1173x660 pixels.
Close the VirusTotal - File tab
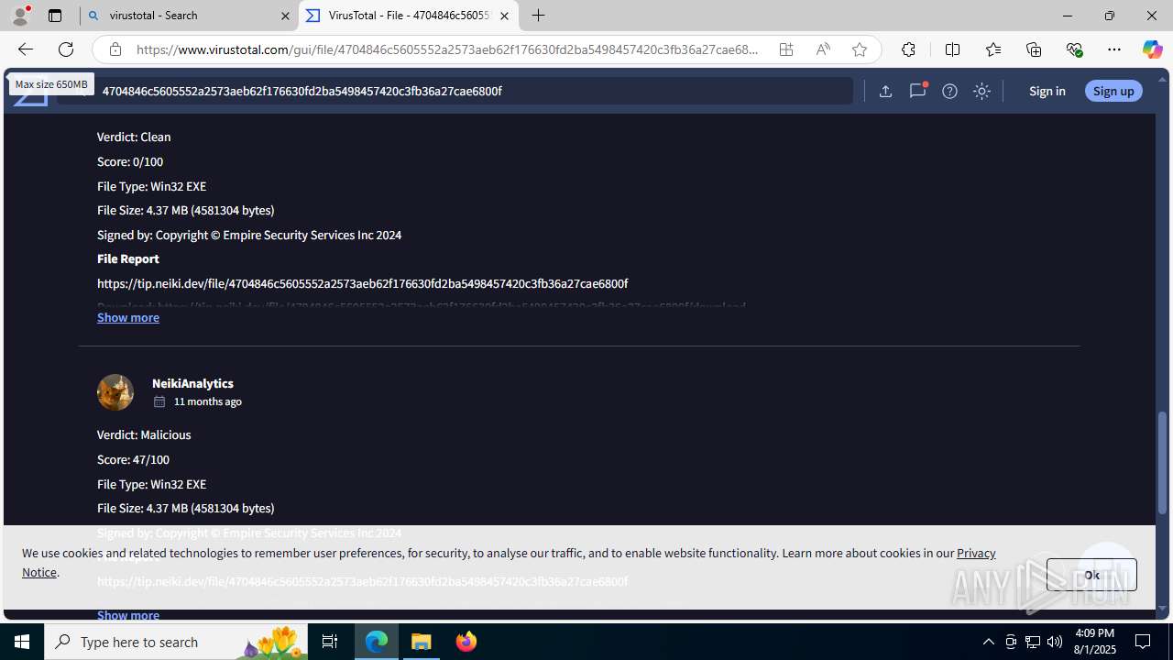pyautogui.click(x=504, y=16)
